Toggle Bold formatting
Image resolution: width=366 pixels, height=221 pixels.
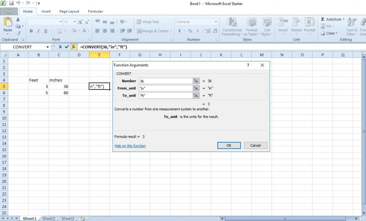pos(31,31)
